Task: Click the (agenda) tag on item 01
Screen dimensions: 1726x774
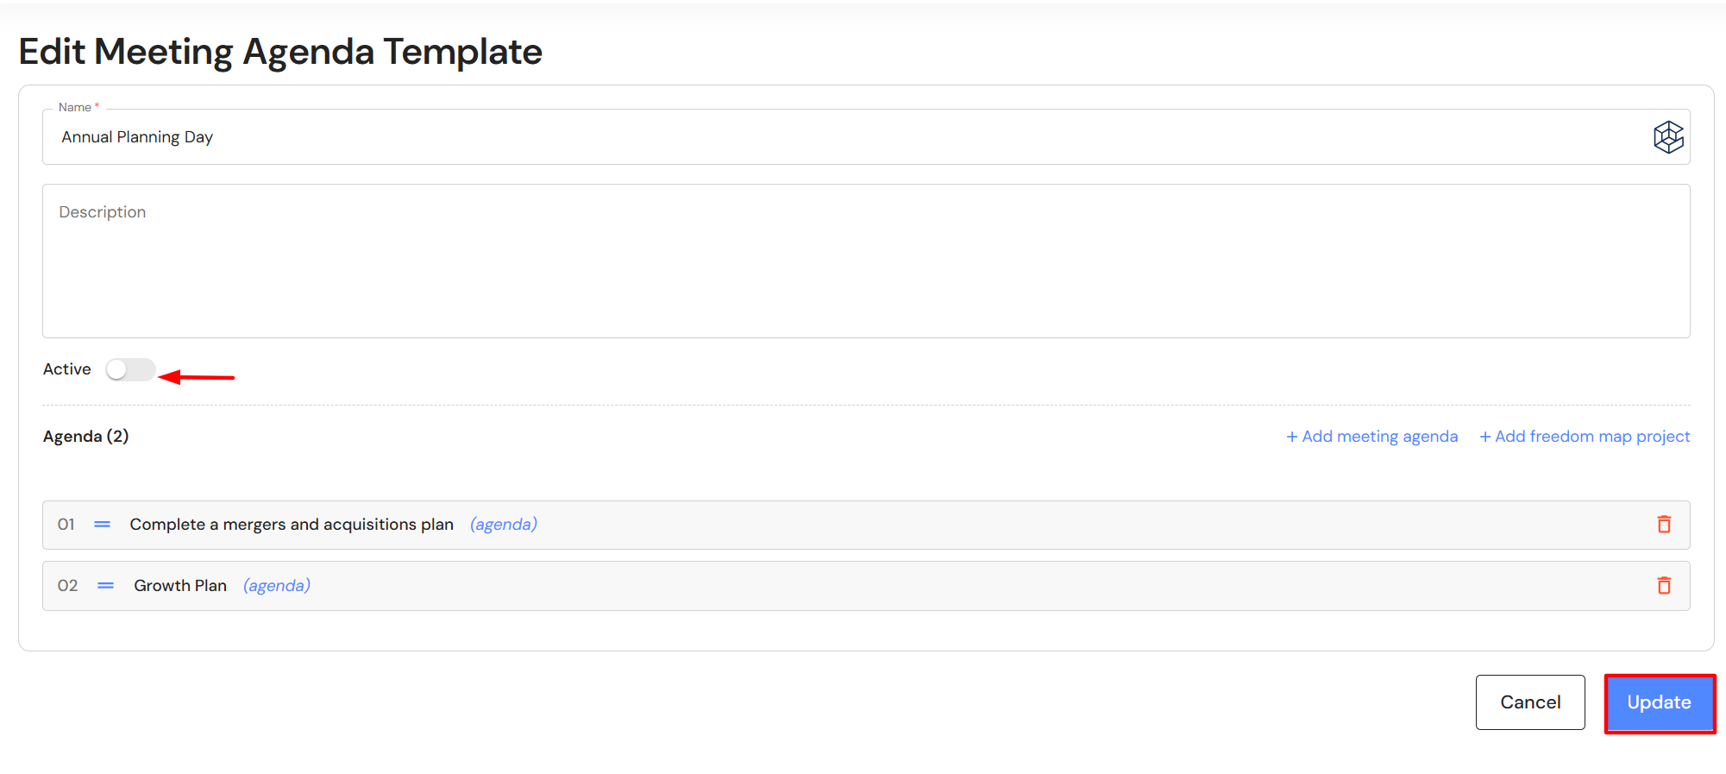Action: click(x=504, y=525)
